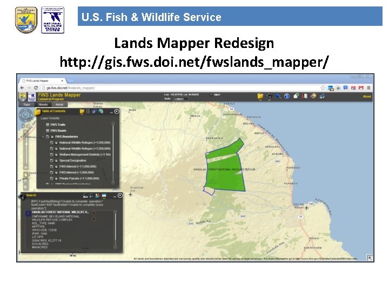Click the graphical search icon in Search panel
The width and height of the screenshot is (389, 291).
[91, 196]
